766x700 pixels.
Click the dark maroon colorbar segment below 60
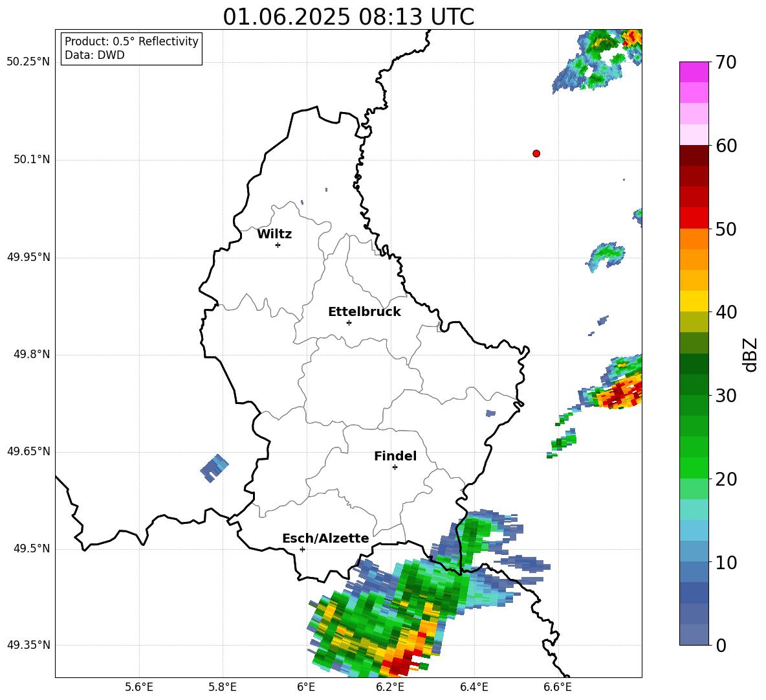[x=694, y=155]
